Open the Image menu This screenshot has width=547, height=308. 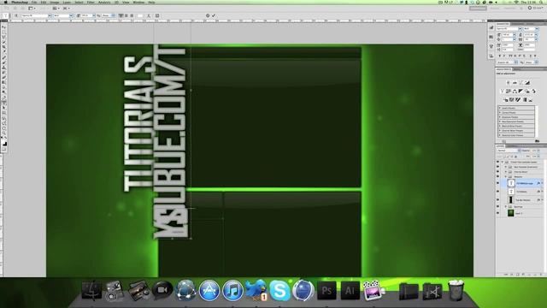click(x=55, y=3)
